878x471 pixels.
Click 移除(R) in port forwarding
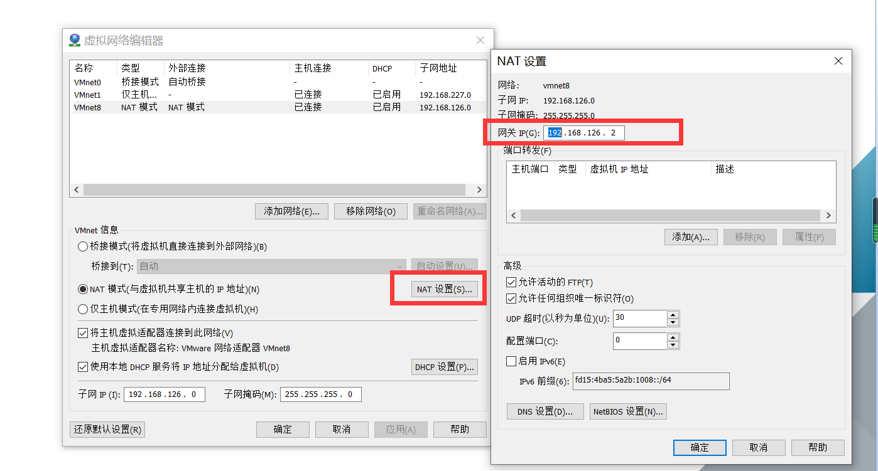(x=750, y=237)
